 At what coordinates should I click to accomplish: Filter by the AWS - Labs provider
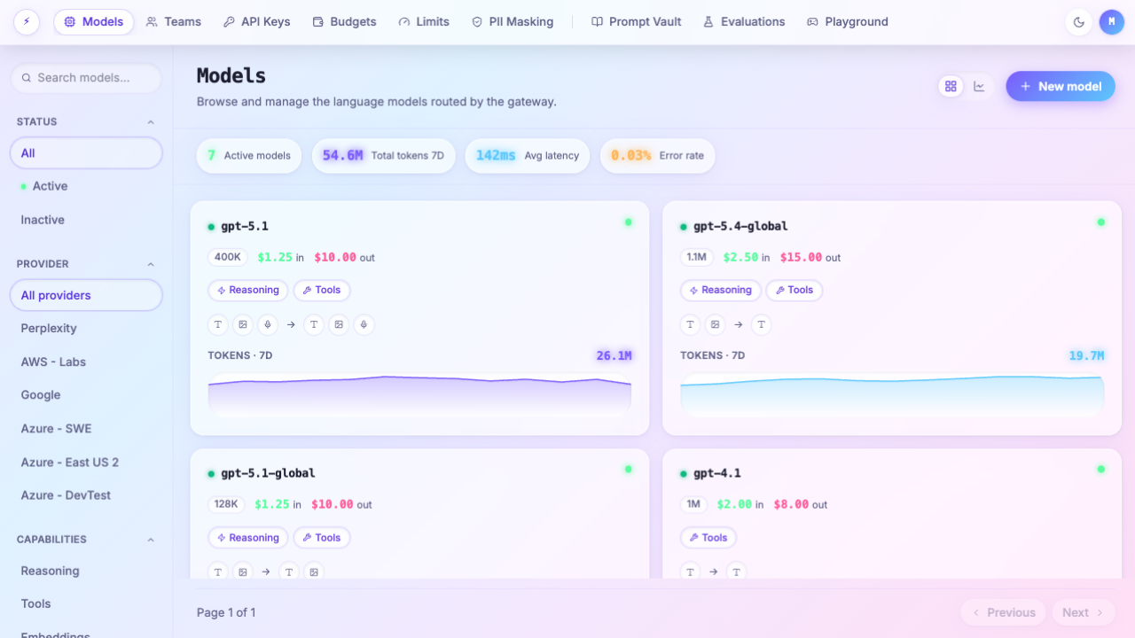(86, 362)
